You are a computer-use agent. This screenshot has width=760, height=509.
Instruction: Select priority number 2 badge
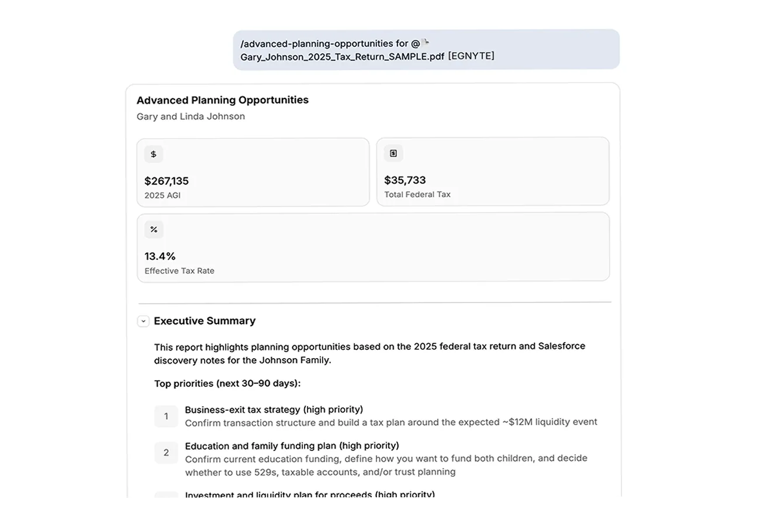point(166,453)
